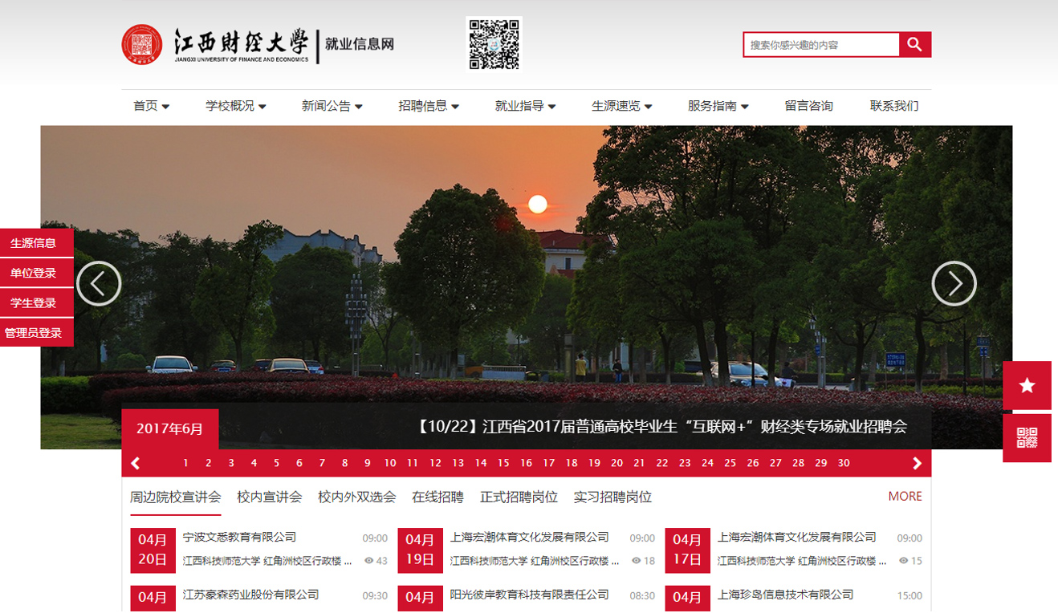Click the 单位登录 sidebar button
1058x613 pixels.
35,272
